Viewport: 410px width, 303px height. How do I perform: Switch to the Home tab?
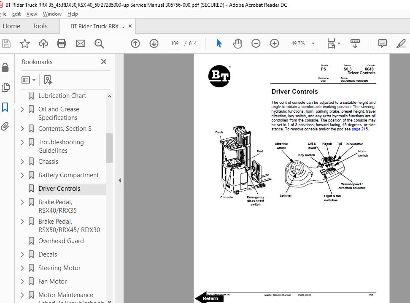click(11, 26)
